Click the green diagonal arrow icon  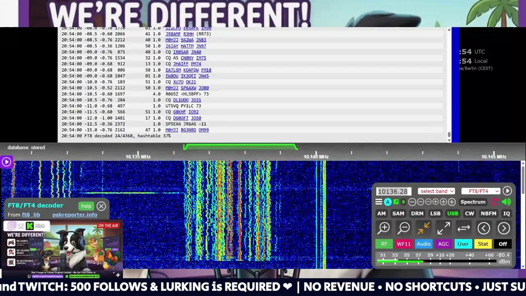(396, 202)
